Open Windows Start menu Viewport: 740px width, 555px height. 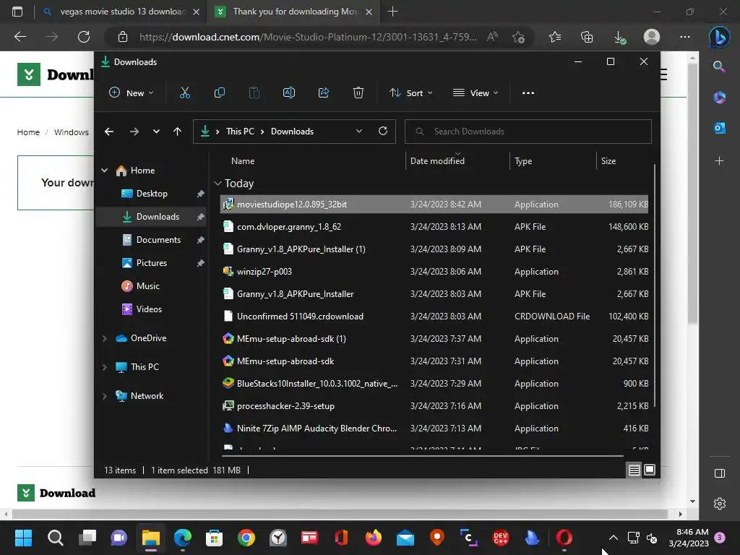23,538
